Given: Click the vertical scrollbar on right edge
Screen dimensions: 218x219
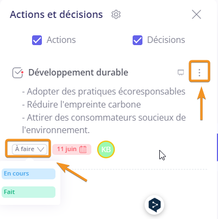Looking at the screenshot, I should tap(217, 147).
